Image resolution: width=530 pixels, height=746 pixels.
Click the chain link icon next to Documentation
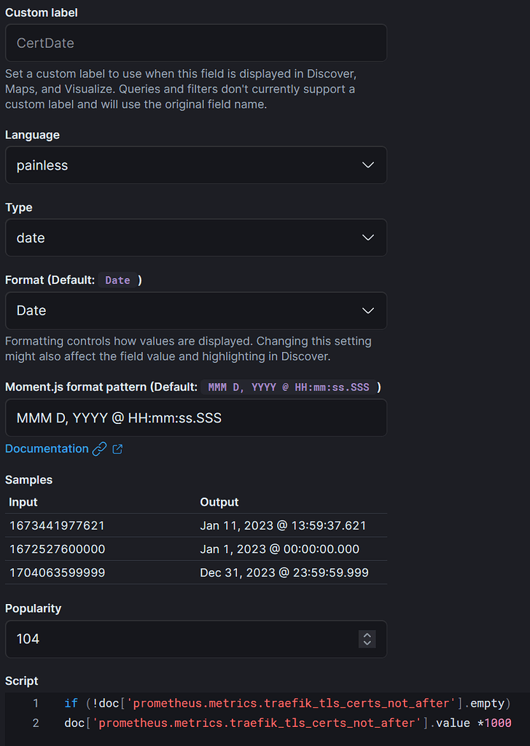(x=100, y=449)
